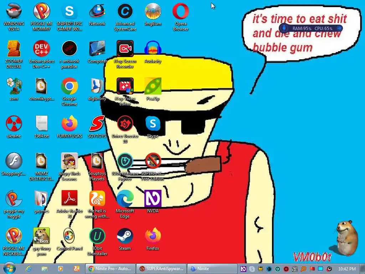The image size is (365, 274).
Task: Launch Google Chrome desktop shortcut
Action: coord(70,92)
